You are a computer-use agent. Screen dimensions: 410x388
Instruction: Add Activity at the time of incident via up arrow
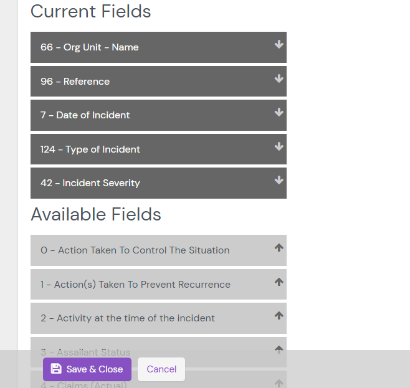[279, 316]
